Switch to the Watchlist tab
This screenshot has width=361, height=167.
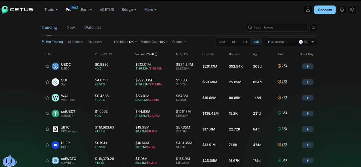[93, 27]
